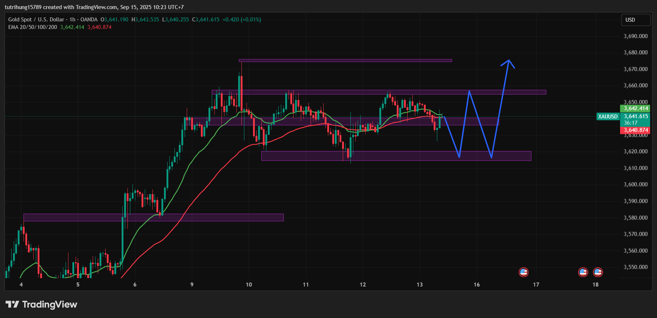
Task: Click date label 18 on the time axis
Action: (595, 285)
